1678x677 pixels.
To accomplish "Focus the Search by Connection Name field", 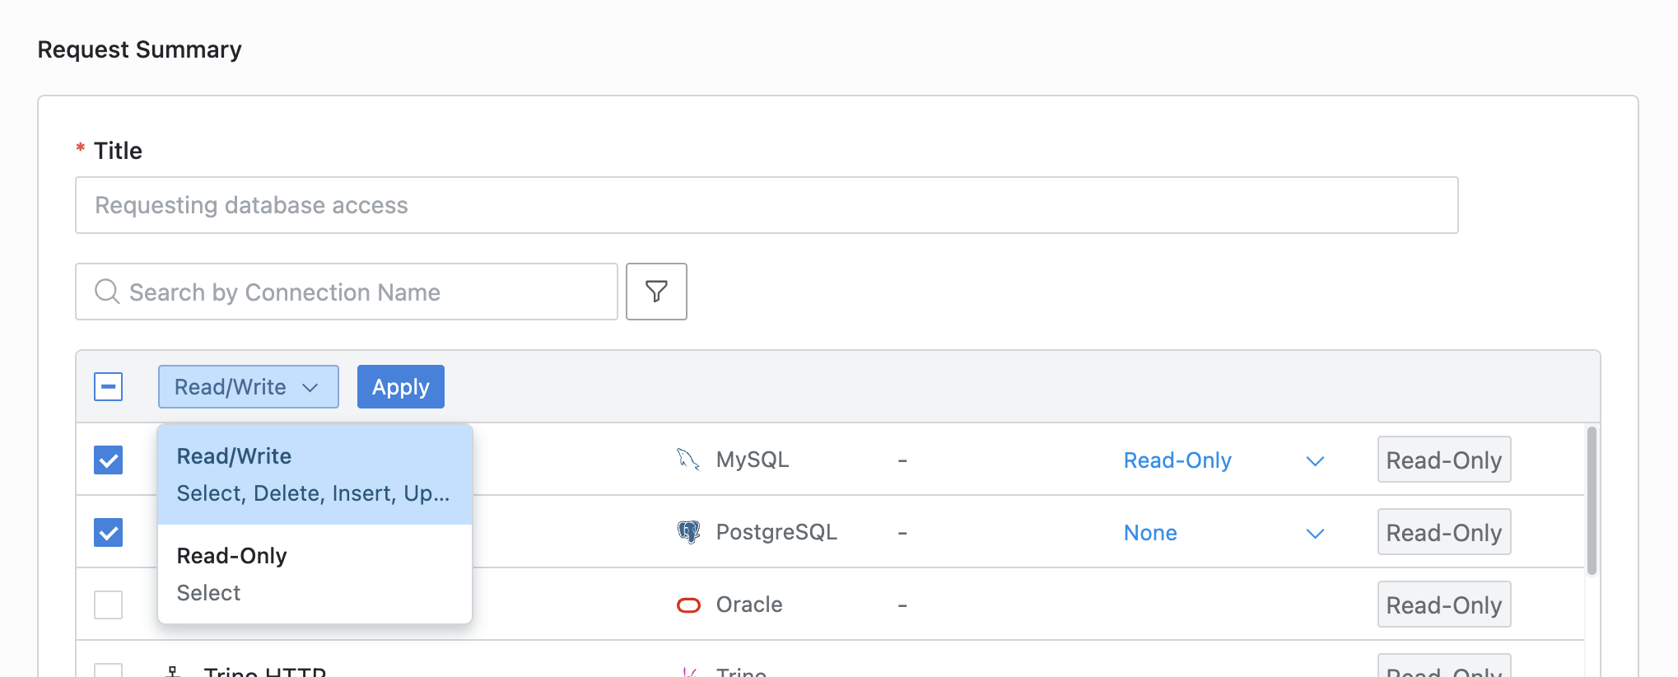I will point(347,292).
